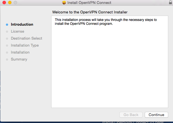
Task: Select the Summary step in the sidebar
Action: click(x=19, y=59)
